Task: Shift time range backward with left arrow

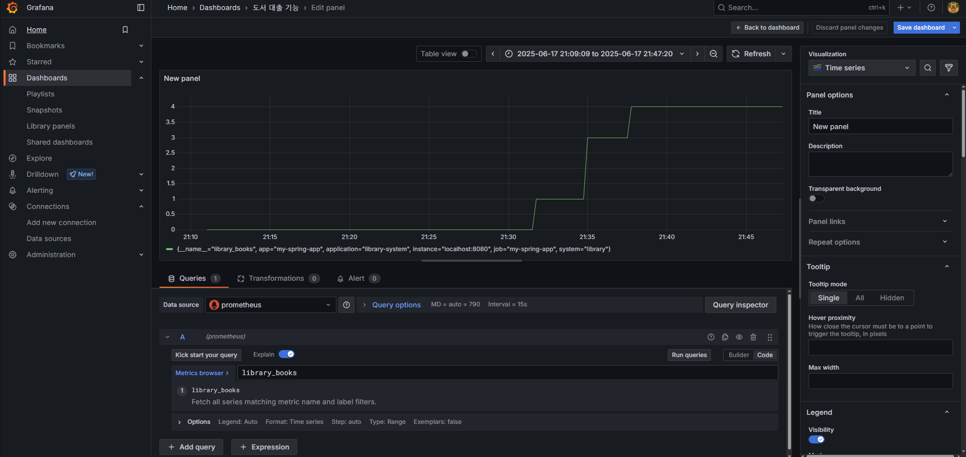Action: 493,54
